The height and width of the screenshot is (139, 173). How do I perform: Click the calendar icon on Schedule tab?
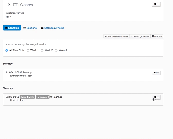6,28
